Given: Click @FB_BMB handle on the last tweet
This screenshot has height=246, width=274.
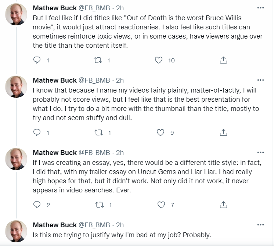Looking at the screenshot, I should click(94, 225).
